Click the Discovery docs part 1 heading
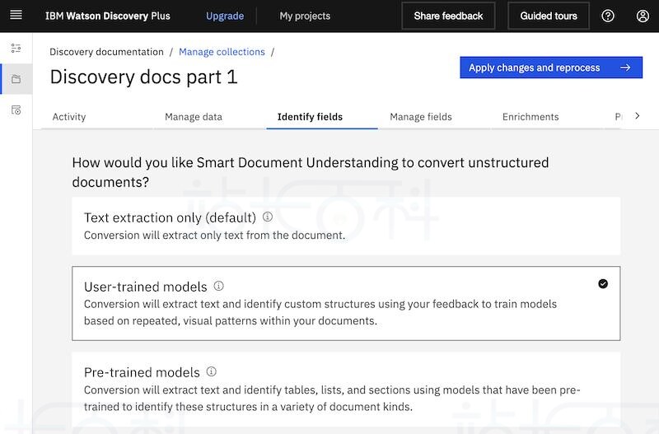The image size is (659, 434). point(143,77)
